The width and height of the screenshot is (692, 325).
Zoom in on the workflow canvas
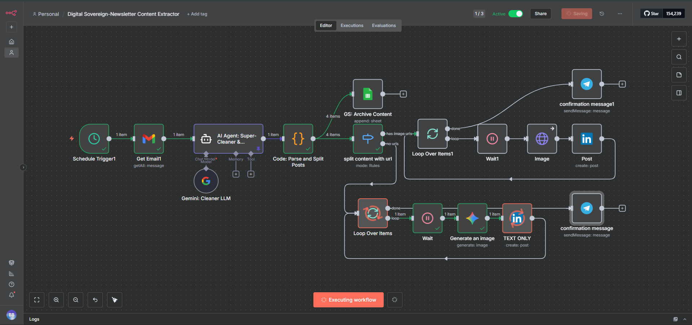(x=56, y=299)
